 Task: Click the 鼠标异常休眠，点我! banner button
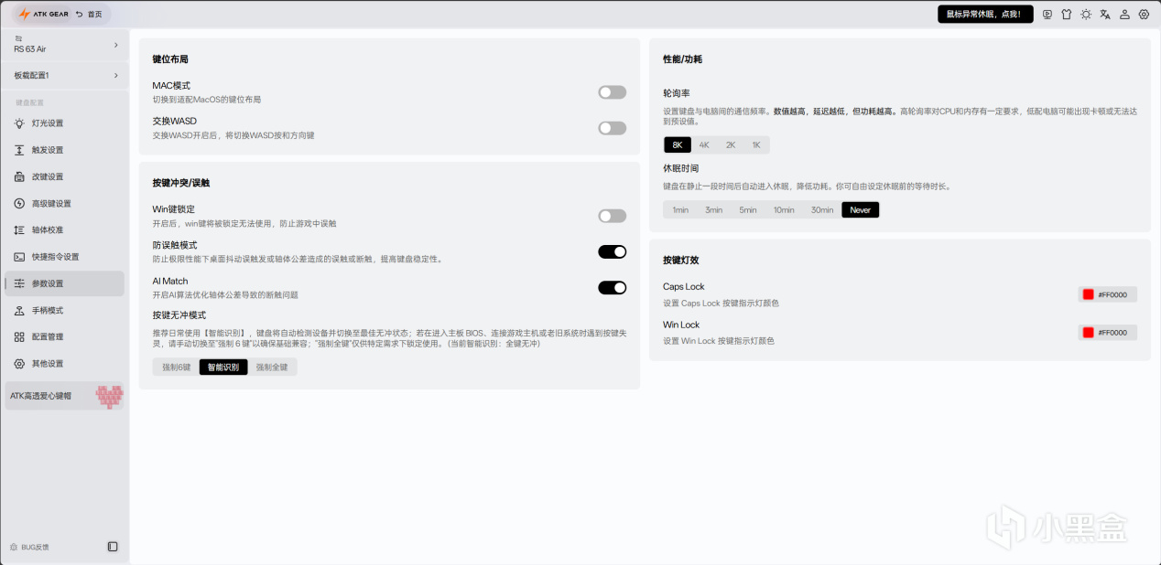(985, 15)
